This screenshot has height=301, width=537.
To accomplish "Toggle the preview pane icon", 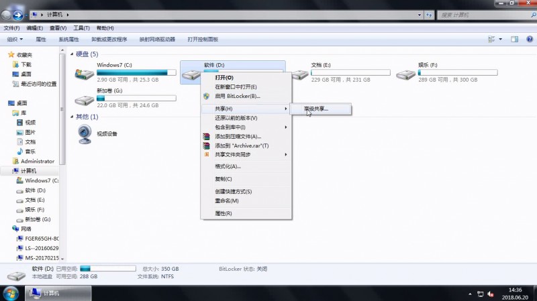I will (x=514, y=40).
